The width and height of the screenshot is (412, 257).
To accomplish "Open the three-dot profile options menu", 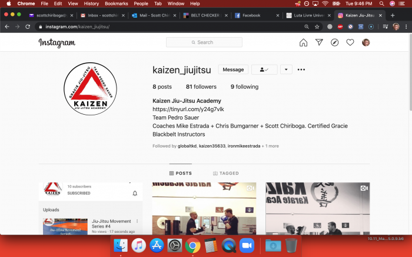I will (x=301, y=69).
